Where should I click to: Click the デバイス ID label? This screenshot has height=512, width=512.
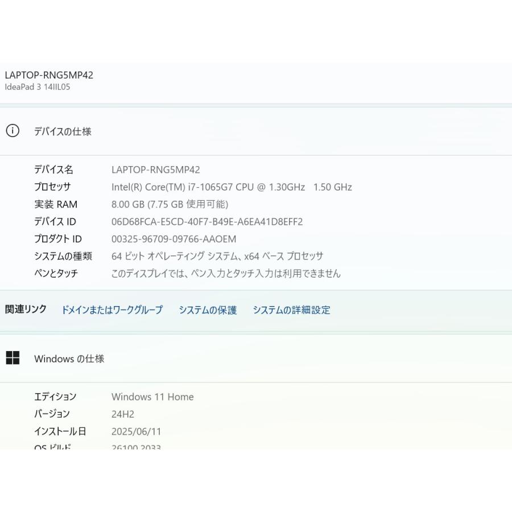click(x=55, y=222)
